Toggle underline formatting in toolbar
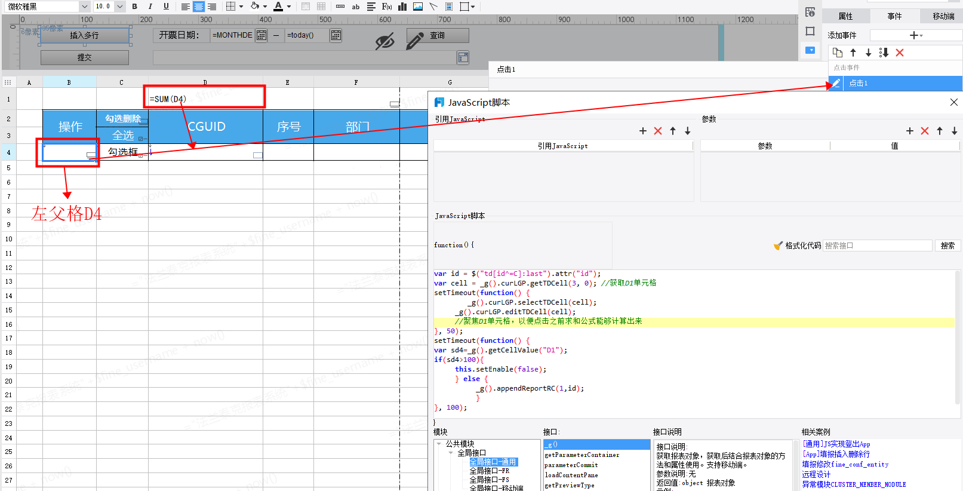 166,7
